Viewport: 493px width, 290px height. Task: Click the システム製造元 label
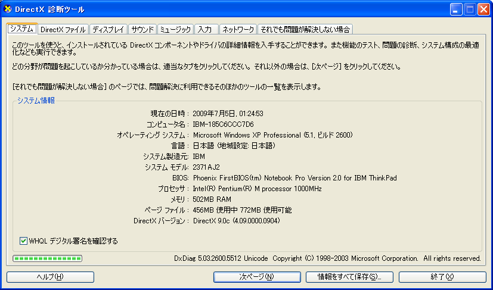(166, 156)
